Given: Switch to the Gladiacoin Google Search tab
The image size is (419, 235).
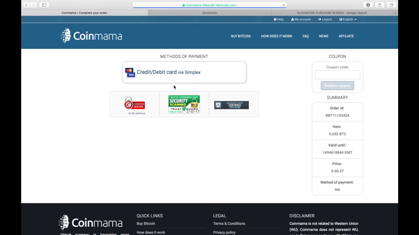Looking at the screenshot, I should tap(332, 13).
